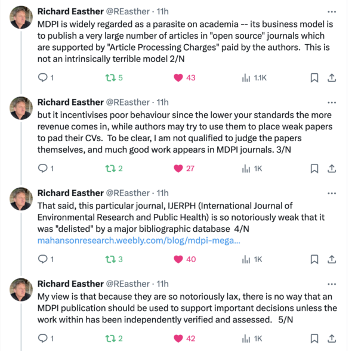Reply to the 5/N tweet
This screenshot has height=351, width=358.
point(42,338)
